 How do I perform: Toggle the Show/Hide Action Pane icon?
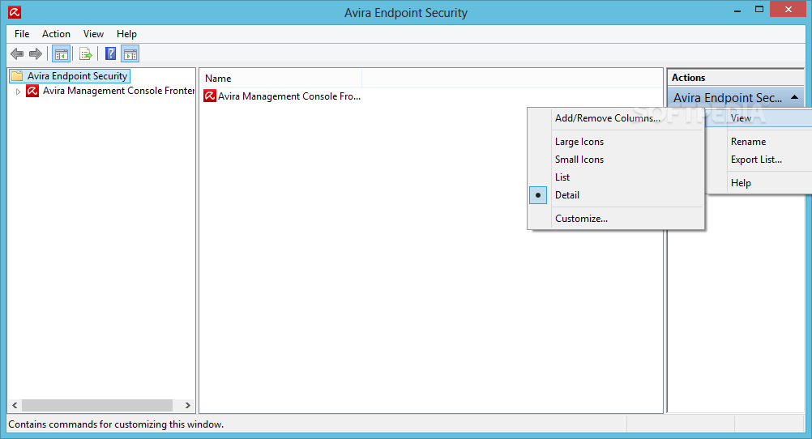[130, 53]
